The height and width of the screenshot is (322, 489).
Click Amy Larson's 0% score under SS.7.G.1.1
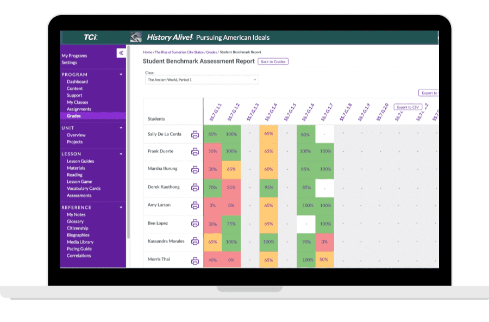coord(212,206)
